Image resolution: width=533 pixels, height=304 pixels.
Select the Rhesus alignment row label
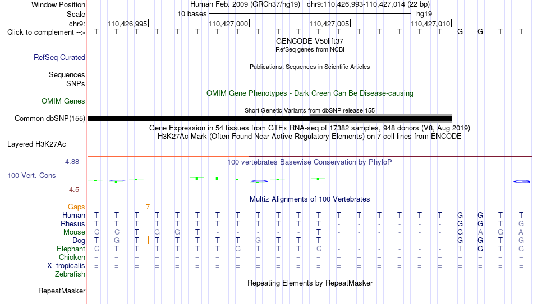(73, 223)
